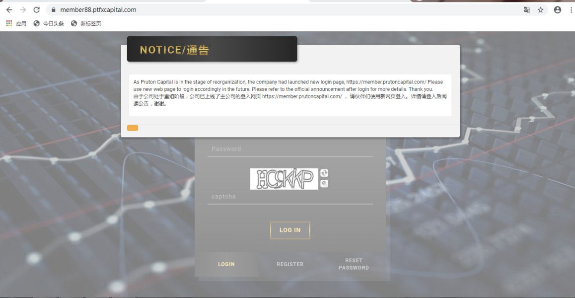Focus the Password input field
Viewport: 575px width, 298px height.
pos(290,149)
